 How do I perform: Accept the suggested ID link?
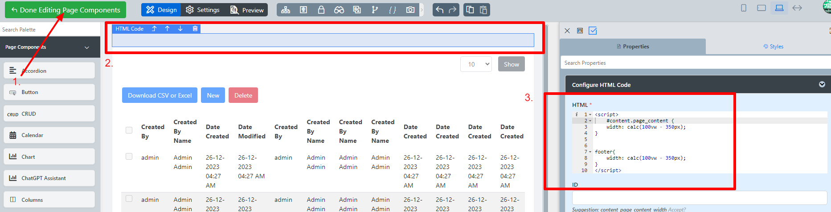tap(677, 209)
